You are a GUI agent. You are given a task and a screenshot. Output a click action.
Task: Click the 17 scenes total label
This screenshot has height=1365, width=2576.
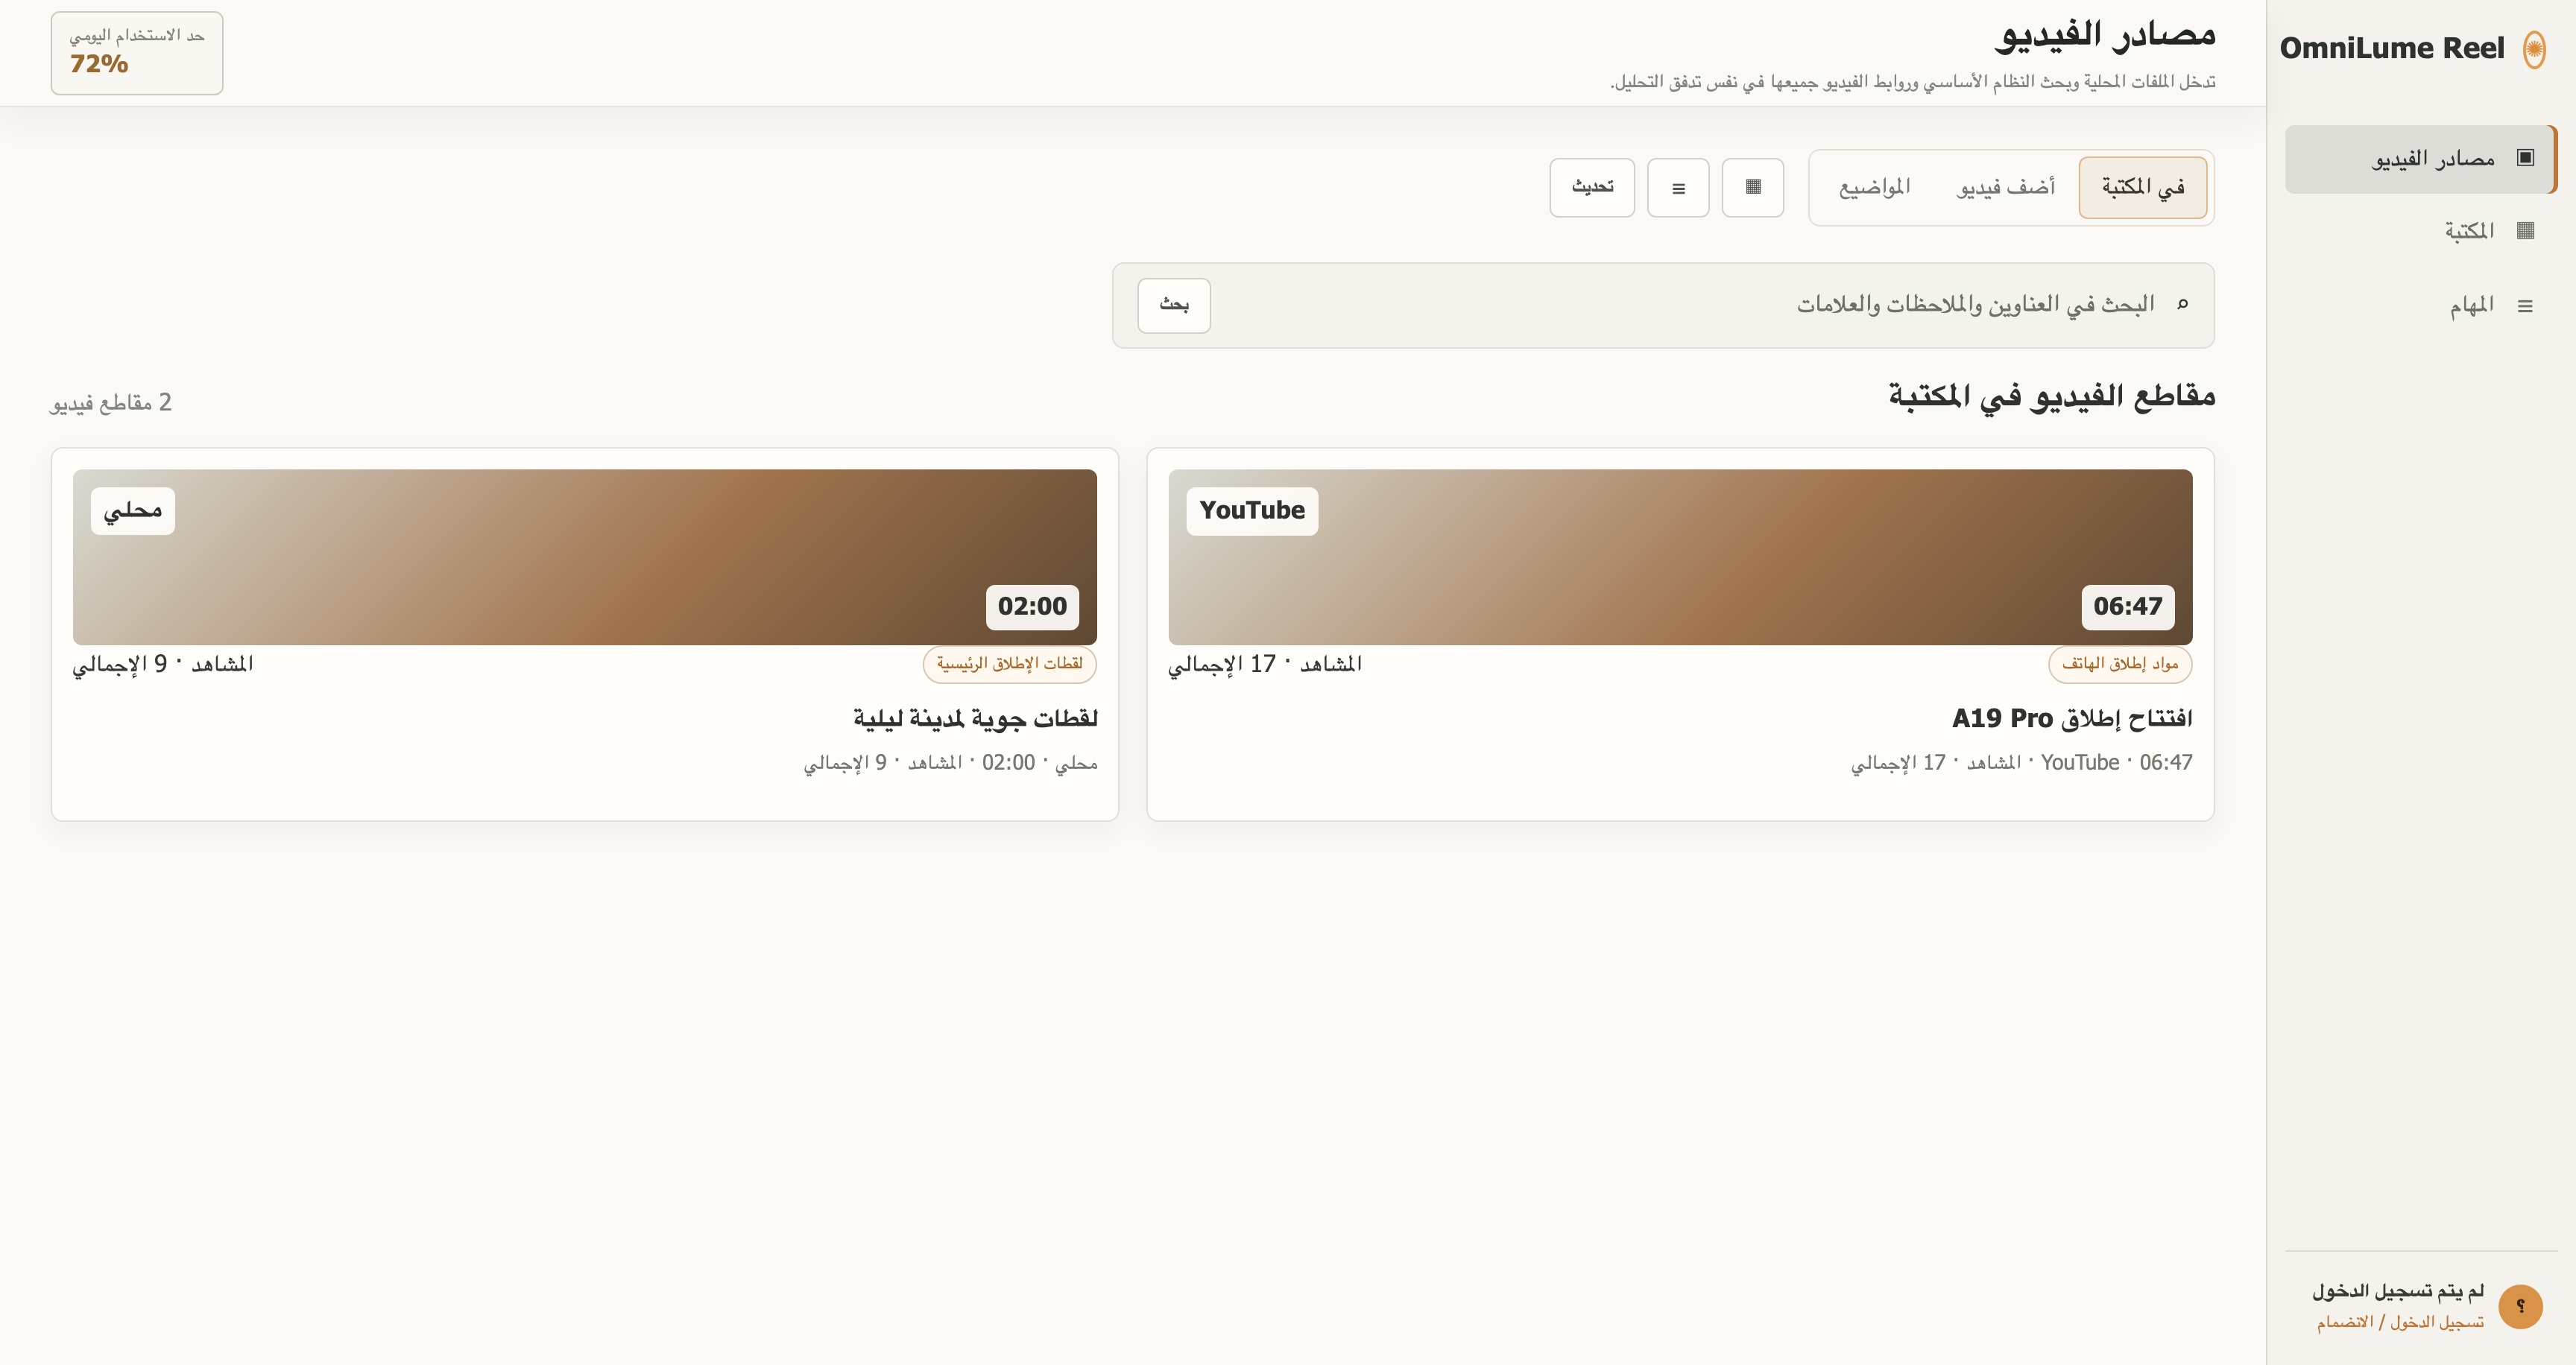pyautogui.click(x=1265, y=665)
